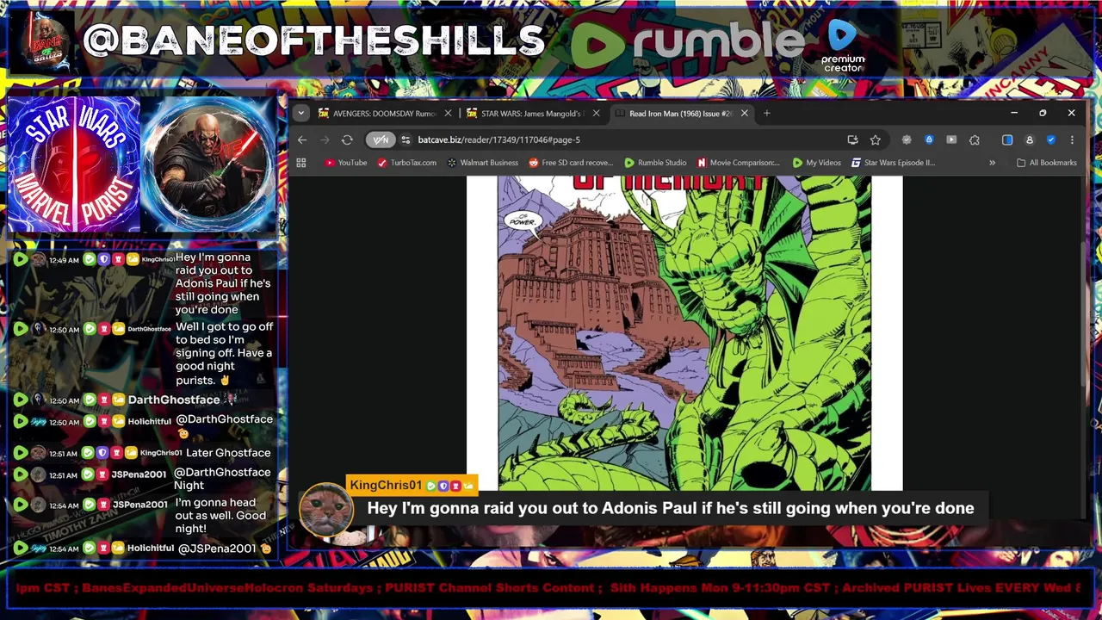Click "Later Ghostface" chat message
The width and height of the screenshot is (1102, 620).
tap(228, 453)
